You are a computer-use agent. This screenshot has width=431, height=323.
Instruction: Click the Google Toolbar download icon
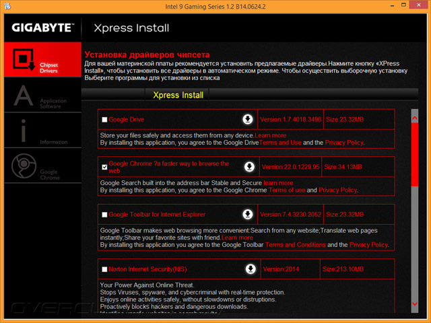pyautogui.click(x=248, y=214)
